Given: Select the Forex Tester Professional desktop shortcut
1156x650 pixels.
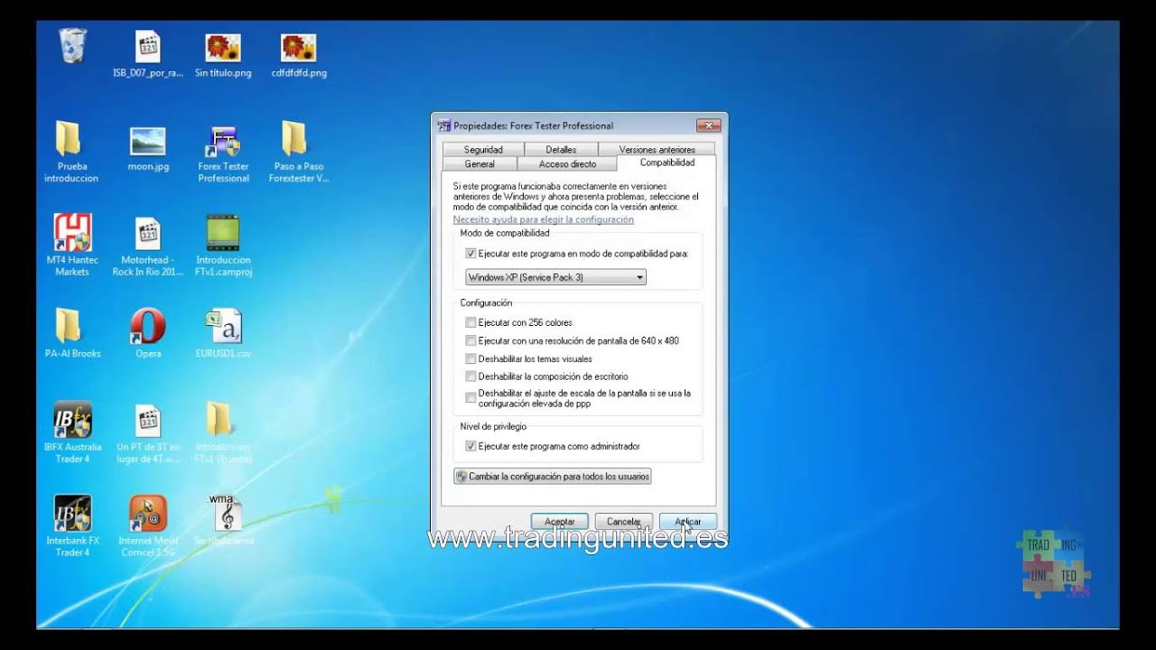Looking at the screenshot, I should point(223,142).
